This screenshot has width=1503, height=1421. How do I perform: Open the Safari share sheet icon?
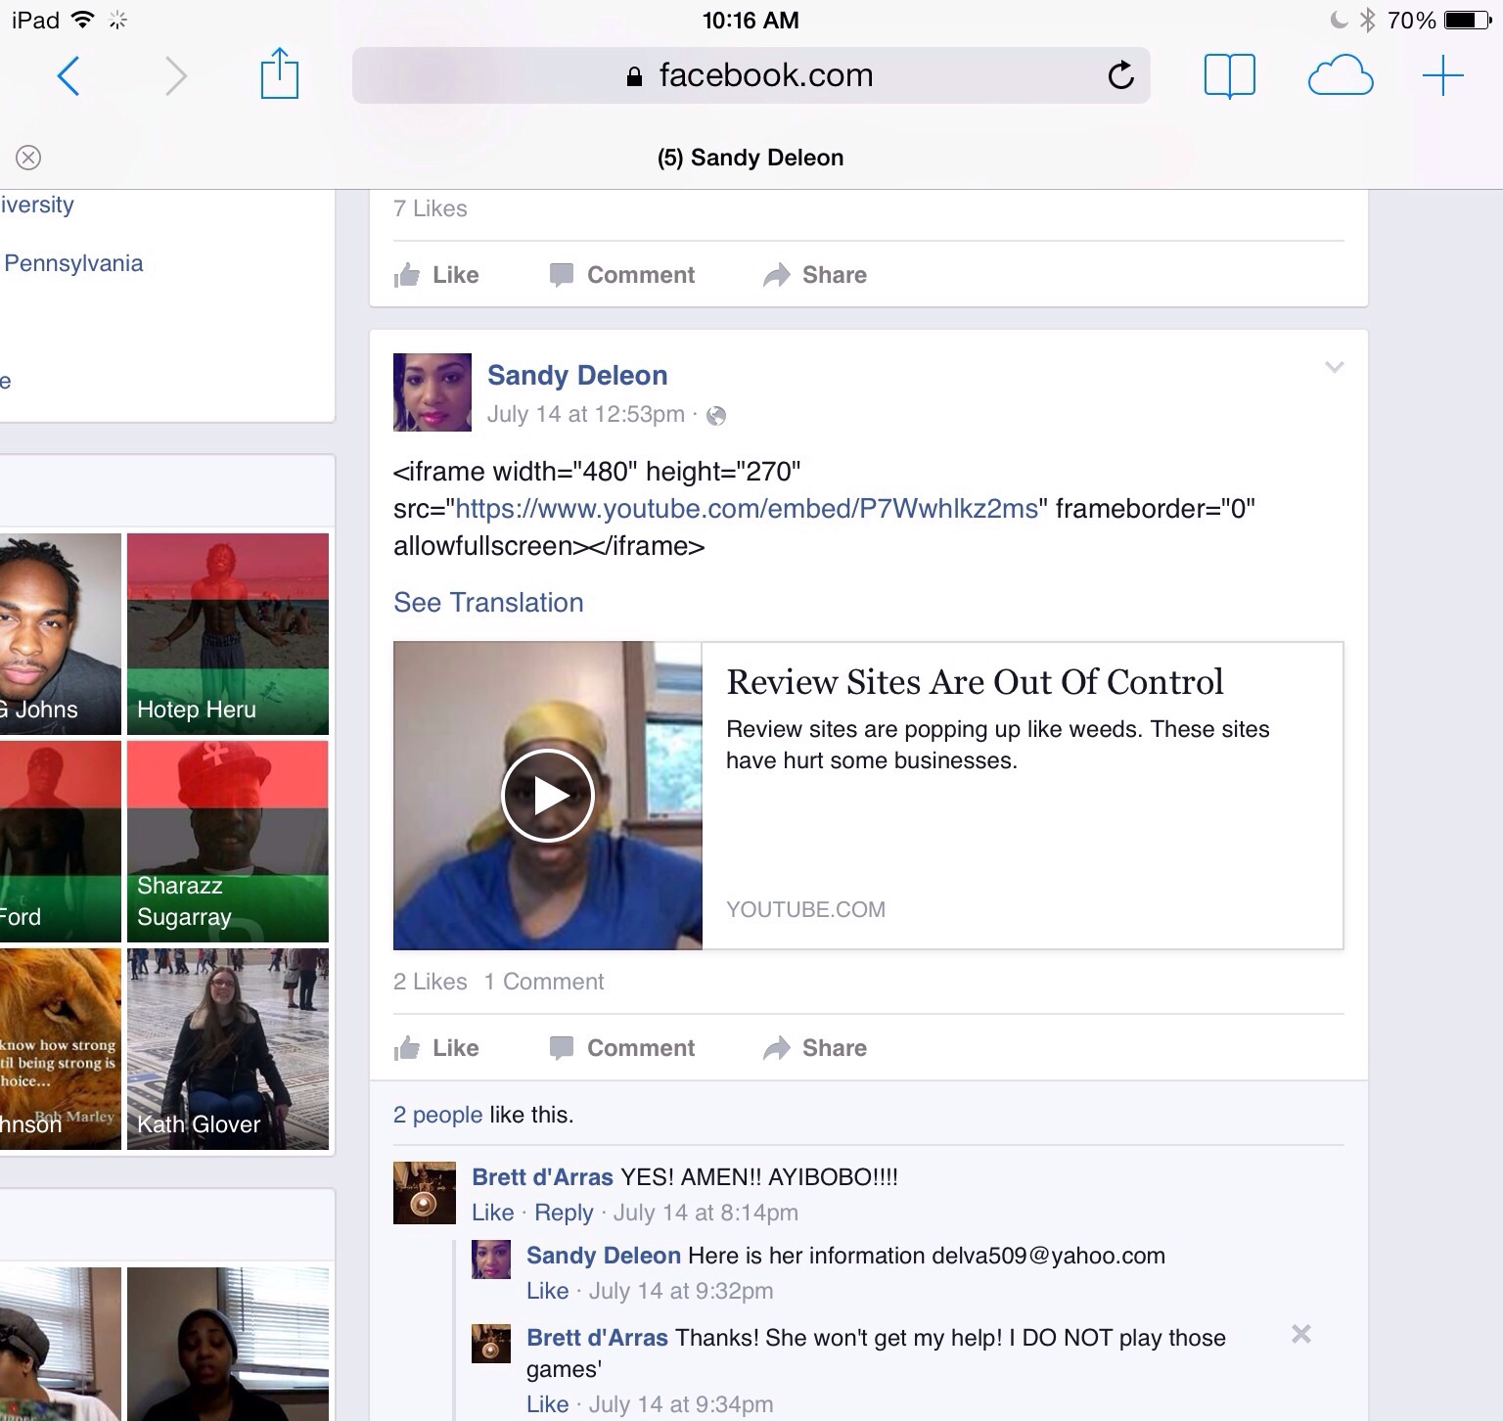(280, 73)
